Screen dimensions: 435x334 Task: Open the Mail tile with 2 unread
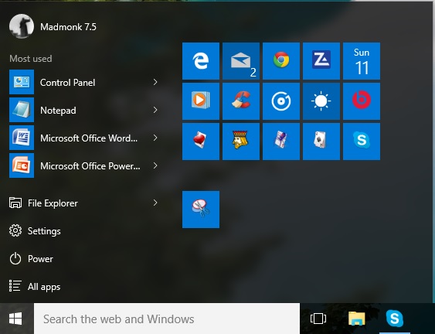coord(241,61)
